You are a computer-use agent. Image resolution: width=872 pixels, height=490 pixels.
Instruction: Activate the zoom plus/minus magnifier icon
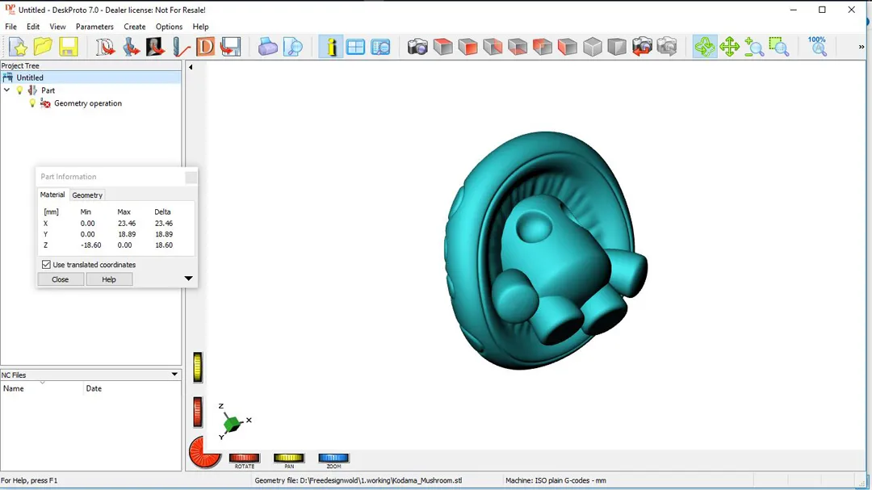754,47
